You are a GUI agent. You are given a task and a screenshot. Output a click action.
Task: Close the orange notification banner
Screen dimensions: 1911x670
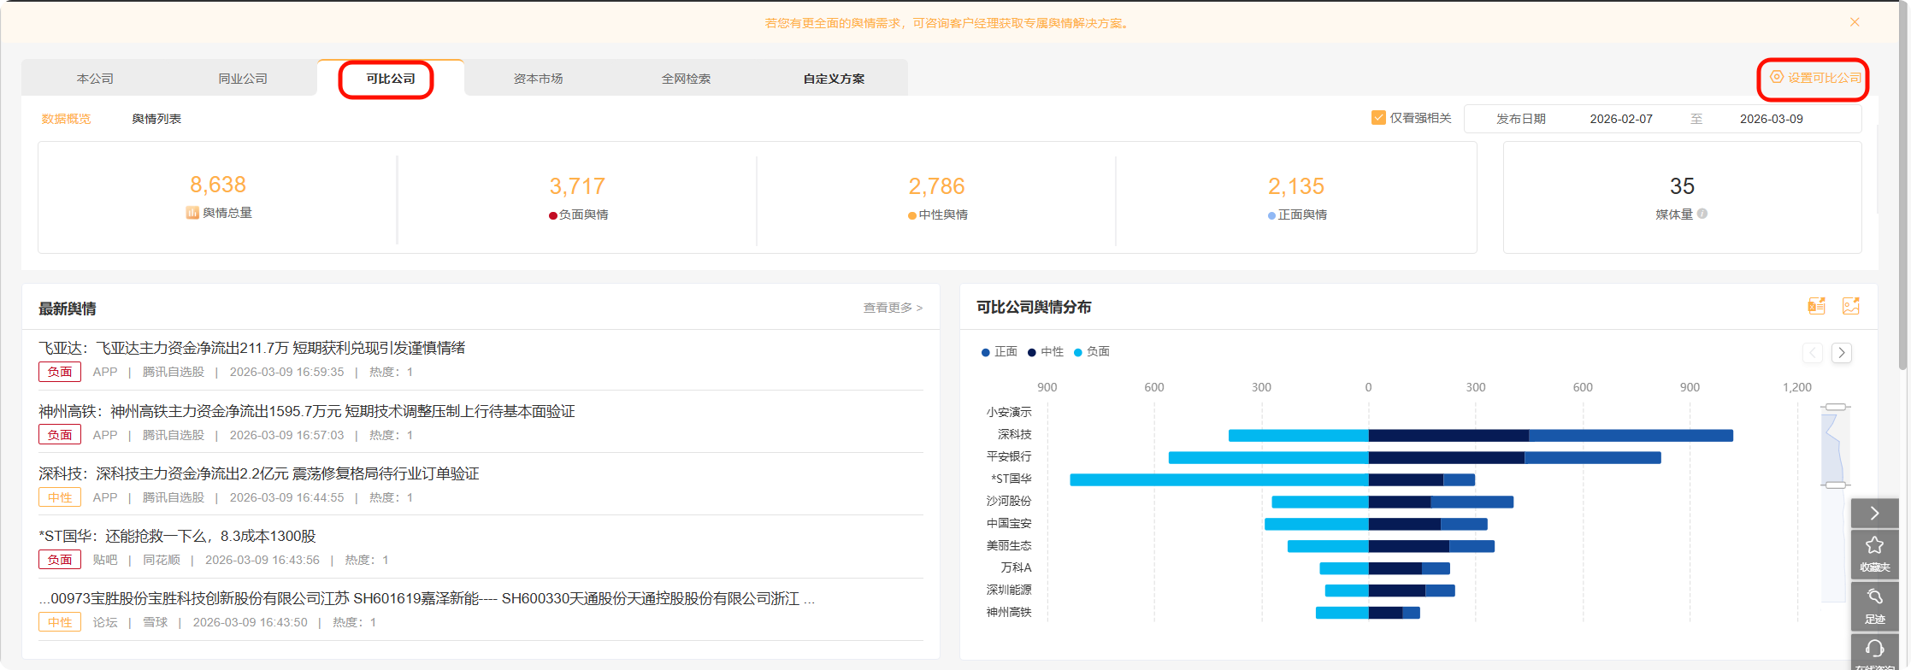[x=1855, y=22]
